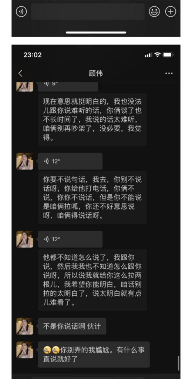
Task: Select the "不是你说话啊 伙计" message bubble
Action: point(72,326)
